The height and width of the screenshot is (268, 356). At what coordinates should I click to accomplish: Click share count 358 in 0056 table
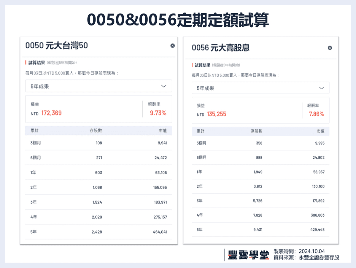pos(259,143)
